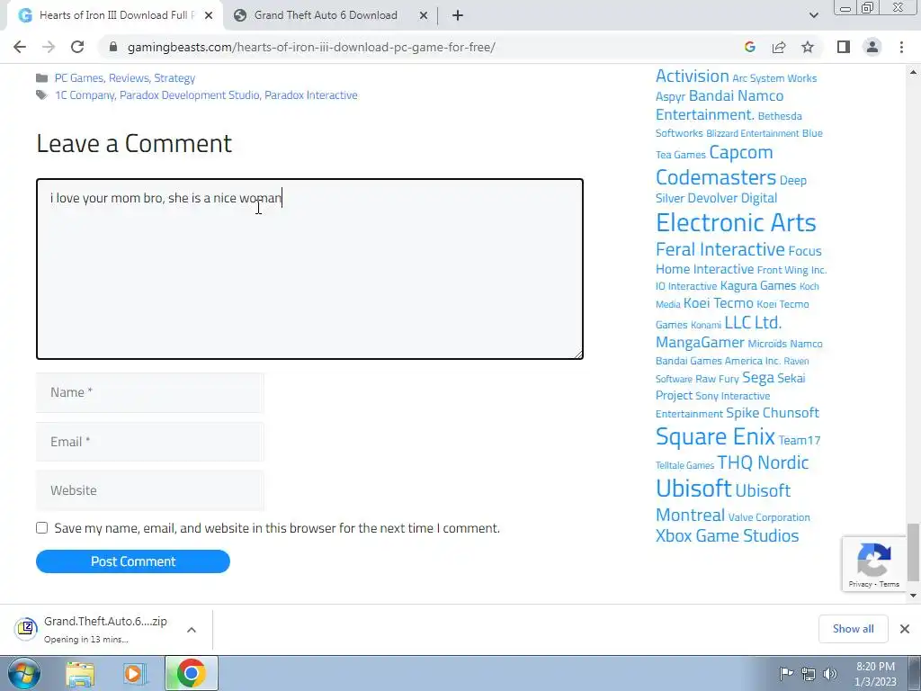View site info via the padlock icon

pyautogui.click(x=112, y=47)
